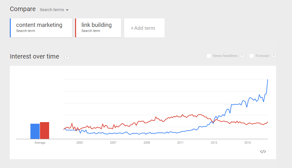Click the Search terms label

coord(52,10)
